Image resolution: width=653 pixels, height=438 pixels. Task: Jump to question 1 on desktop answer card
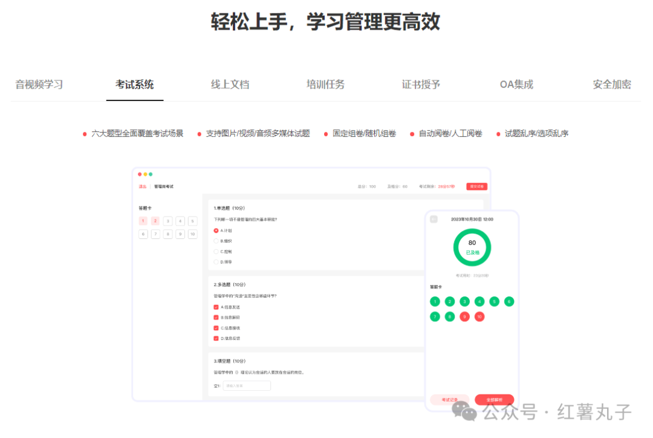(x=143, y=221)
